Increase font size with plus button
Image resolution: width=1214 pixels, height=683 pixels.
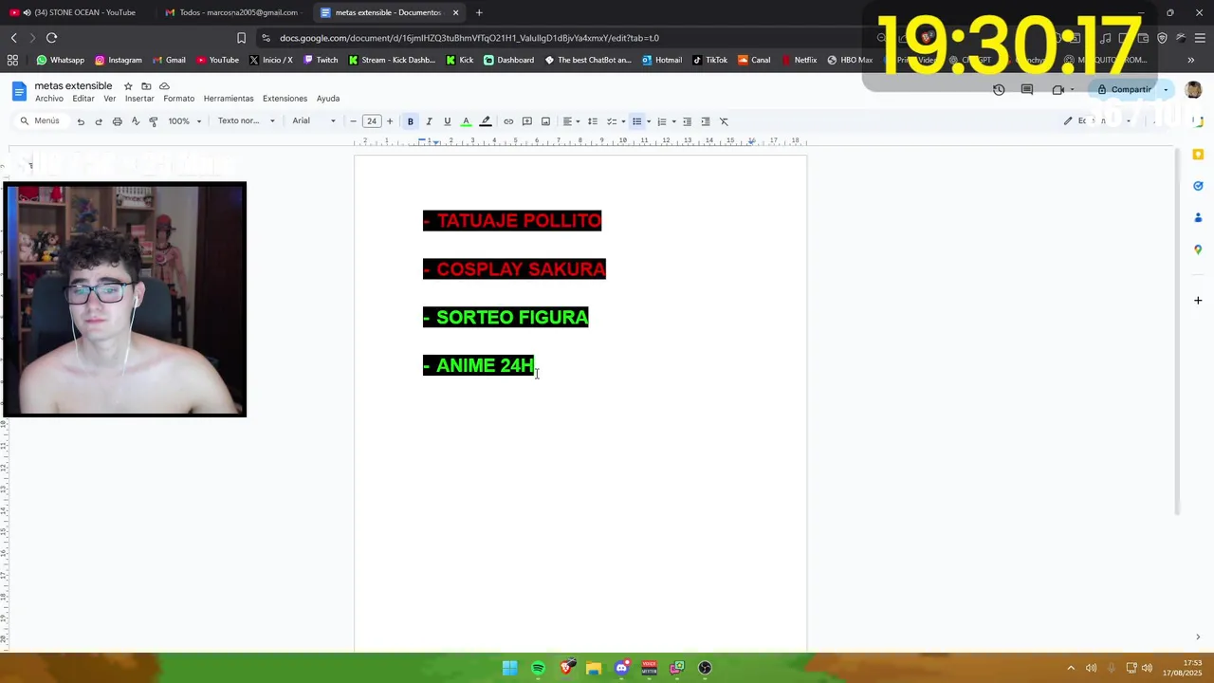point(390,121)
